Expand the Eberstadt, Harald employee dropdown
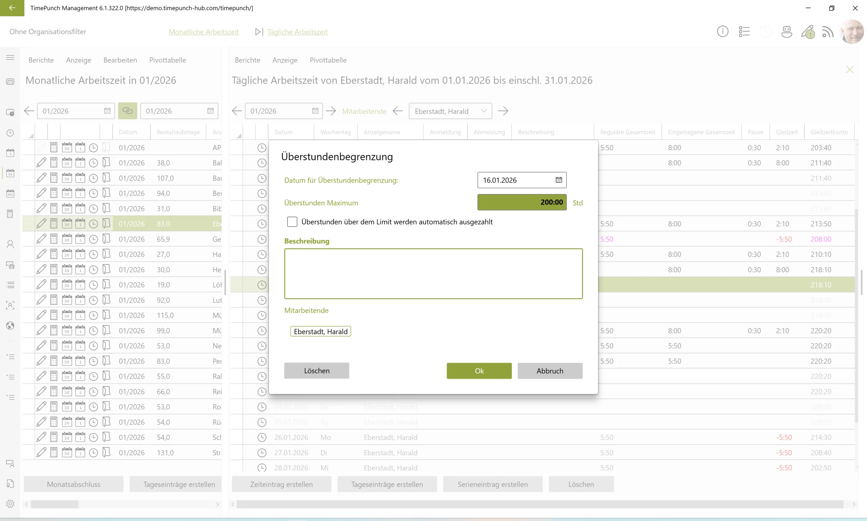867x521 pixels. pos(484,111)
